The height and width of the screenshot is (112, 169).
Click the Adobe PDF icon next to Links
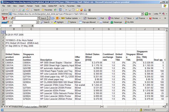164,14
